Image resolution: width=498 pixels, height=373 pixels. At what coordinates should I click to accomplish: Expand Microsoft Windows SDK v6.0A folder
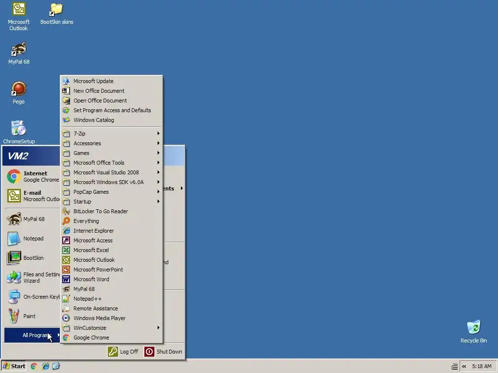111,182
